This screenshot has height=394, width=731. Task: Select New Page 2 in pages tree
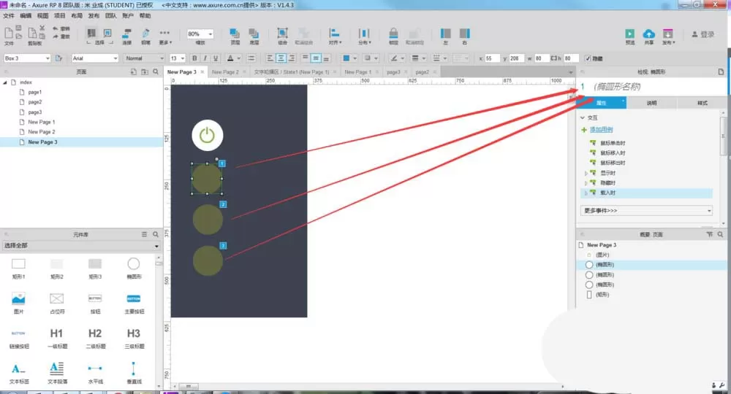[x=42, y=132]
